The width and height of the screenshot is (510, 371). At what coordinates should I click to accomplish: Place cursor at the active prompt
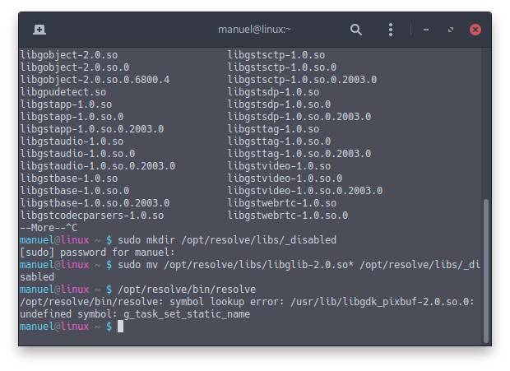tap(120, 327)
